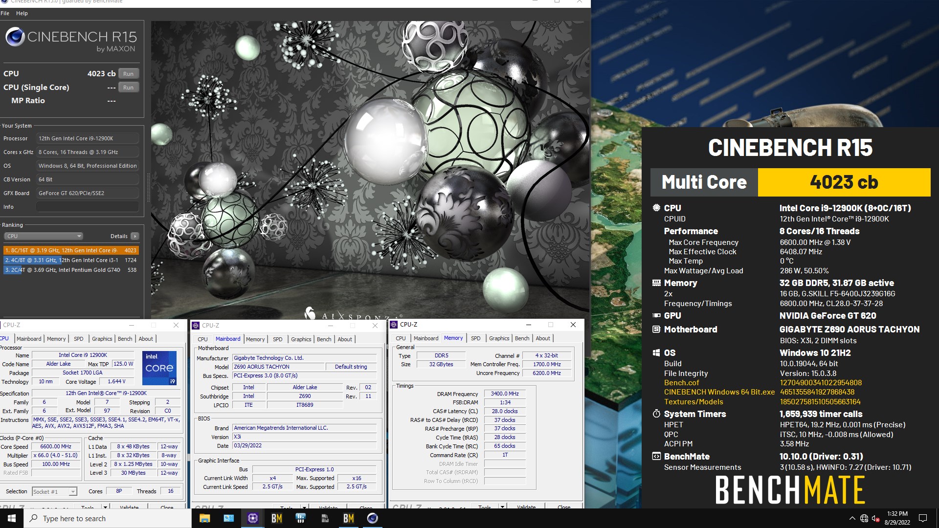Screen dimensions: 939x528
Task: Click the Processor field 12th Gen i9-12900K
Action: 88,138
